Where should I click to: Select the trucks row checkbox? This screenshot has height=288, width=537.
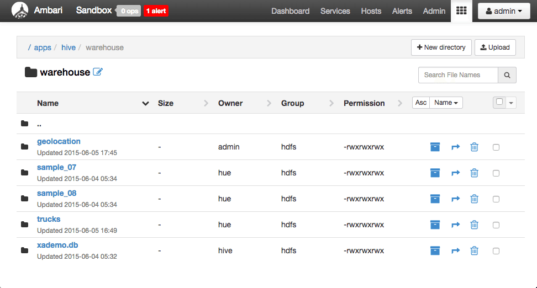point(496,225)
